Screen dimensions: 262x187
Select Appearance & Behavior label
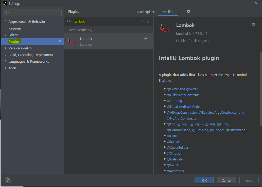pos(27,22)
